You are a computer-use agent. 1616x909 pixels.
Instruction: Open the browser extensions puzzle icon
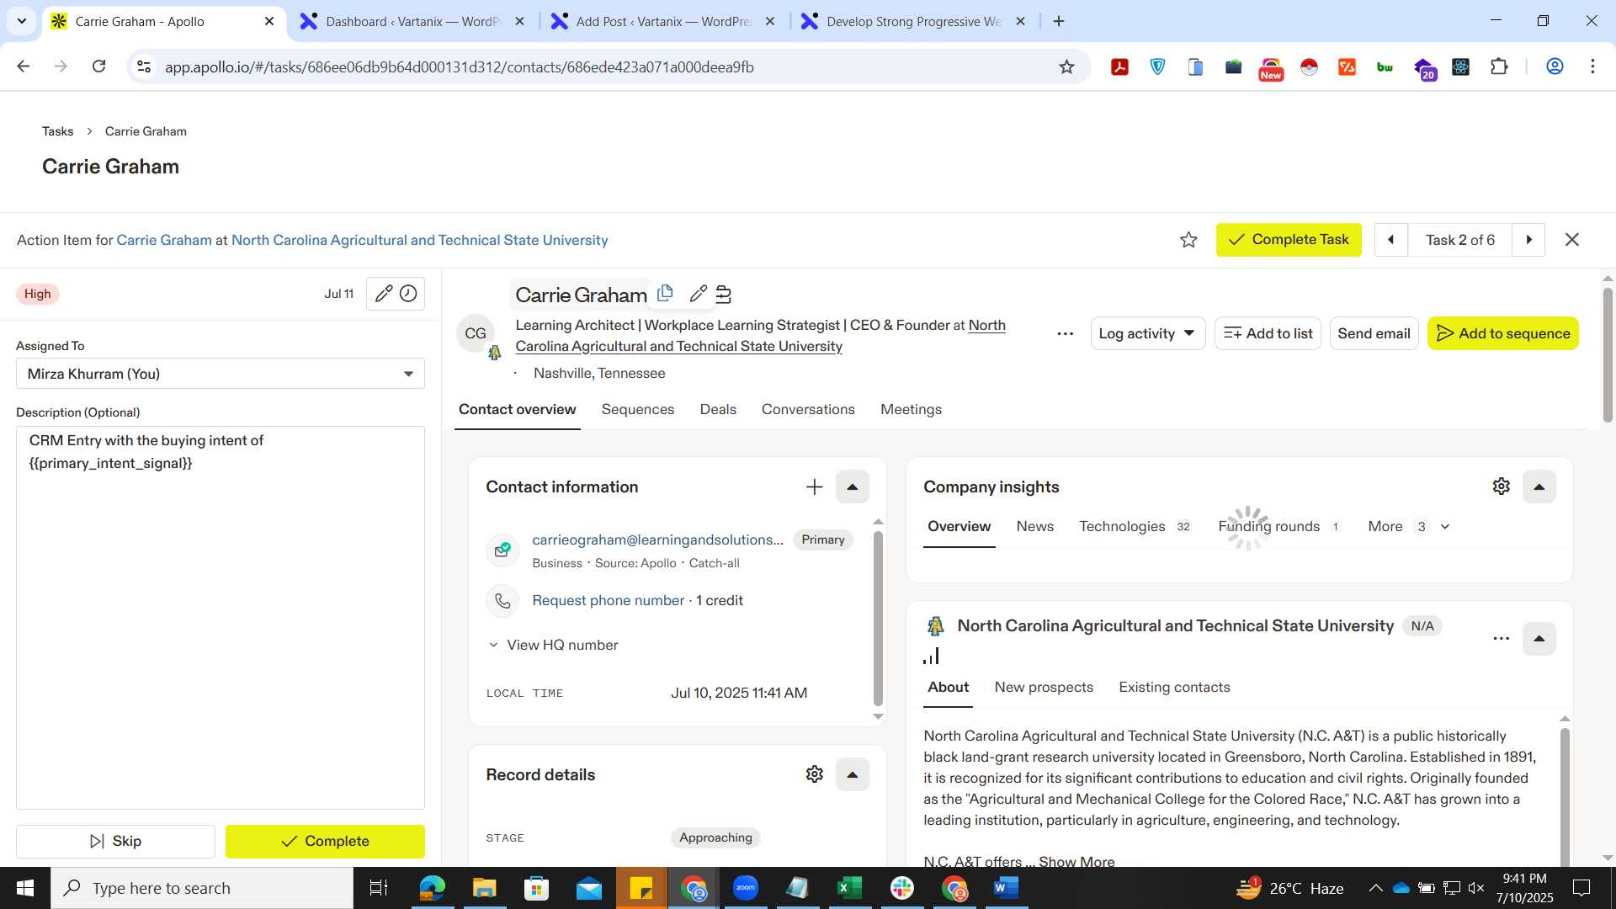pyautogui.click(x=1499, y=66)
